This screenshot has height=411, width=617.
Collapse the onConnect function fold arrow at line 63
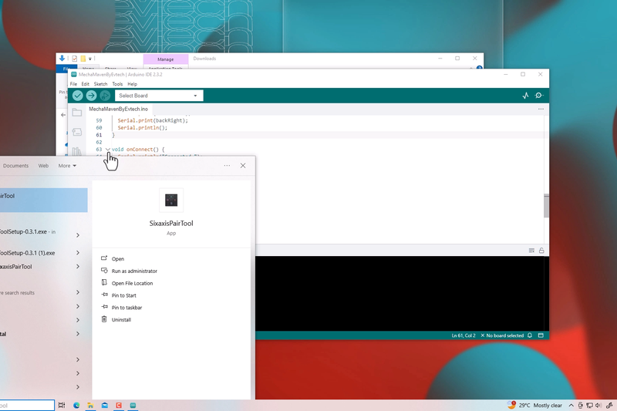(x=107, y=150)
